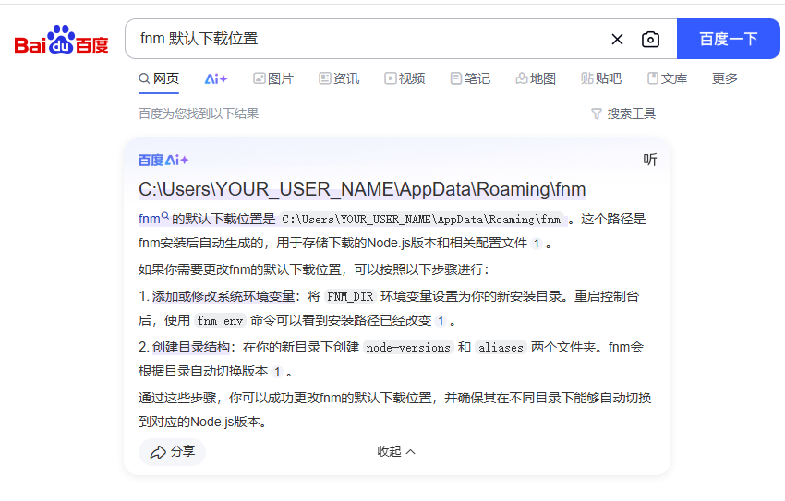Open the 文库 tab
The image size is (785, 501).
(667, 78)
